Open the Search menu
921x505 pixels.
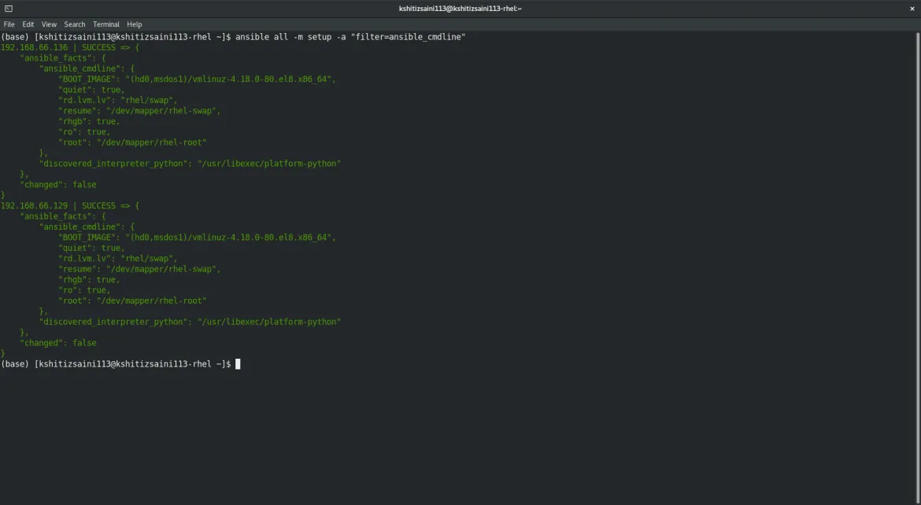[75, 24]
